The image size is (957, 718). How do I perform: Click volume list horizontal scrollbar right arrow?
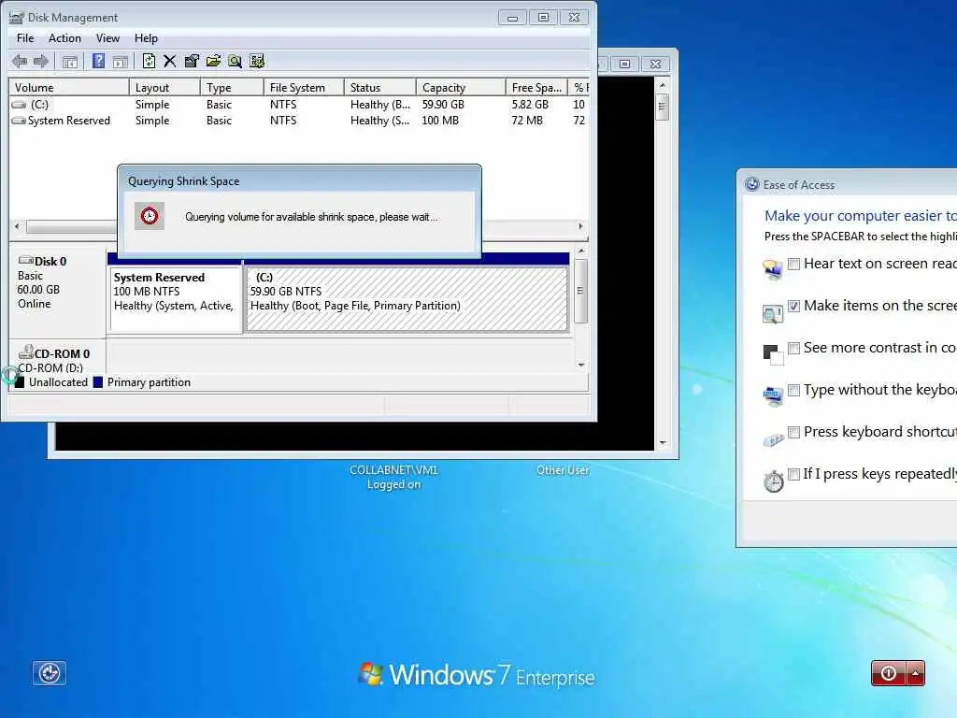pos(580,226)
